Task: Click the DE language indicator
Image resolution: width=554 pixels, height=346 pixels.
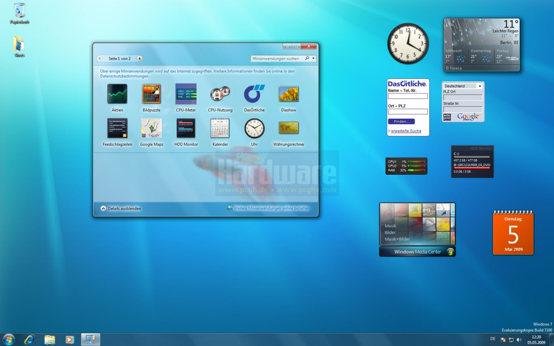Action: click(493, 338)
